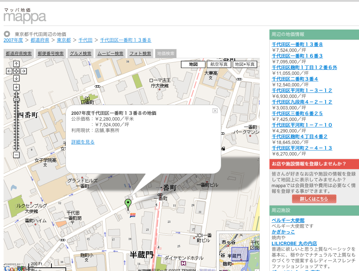The image size is (359, 271).
Task: Click the zoom level slider handle
Action: [16, 99]
